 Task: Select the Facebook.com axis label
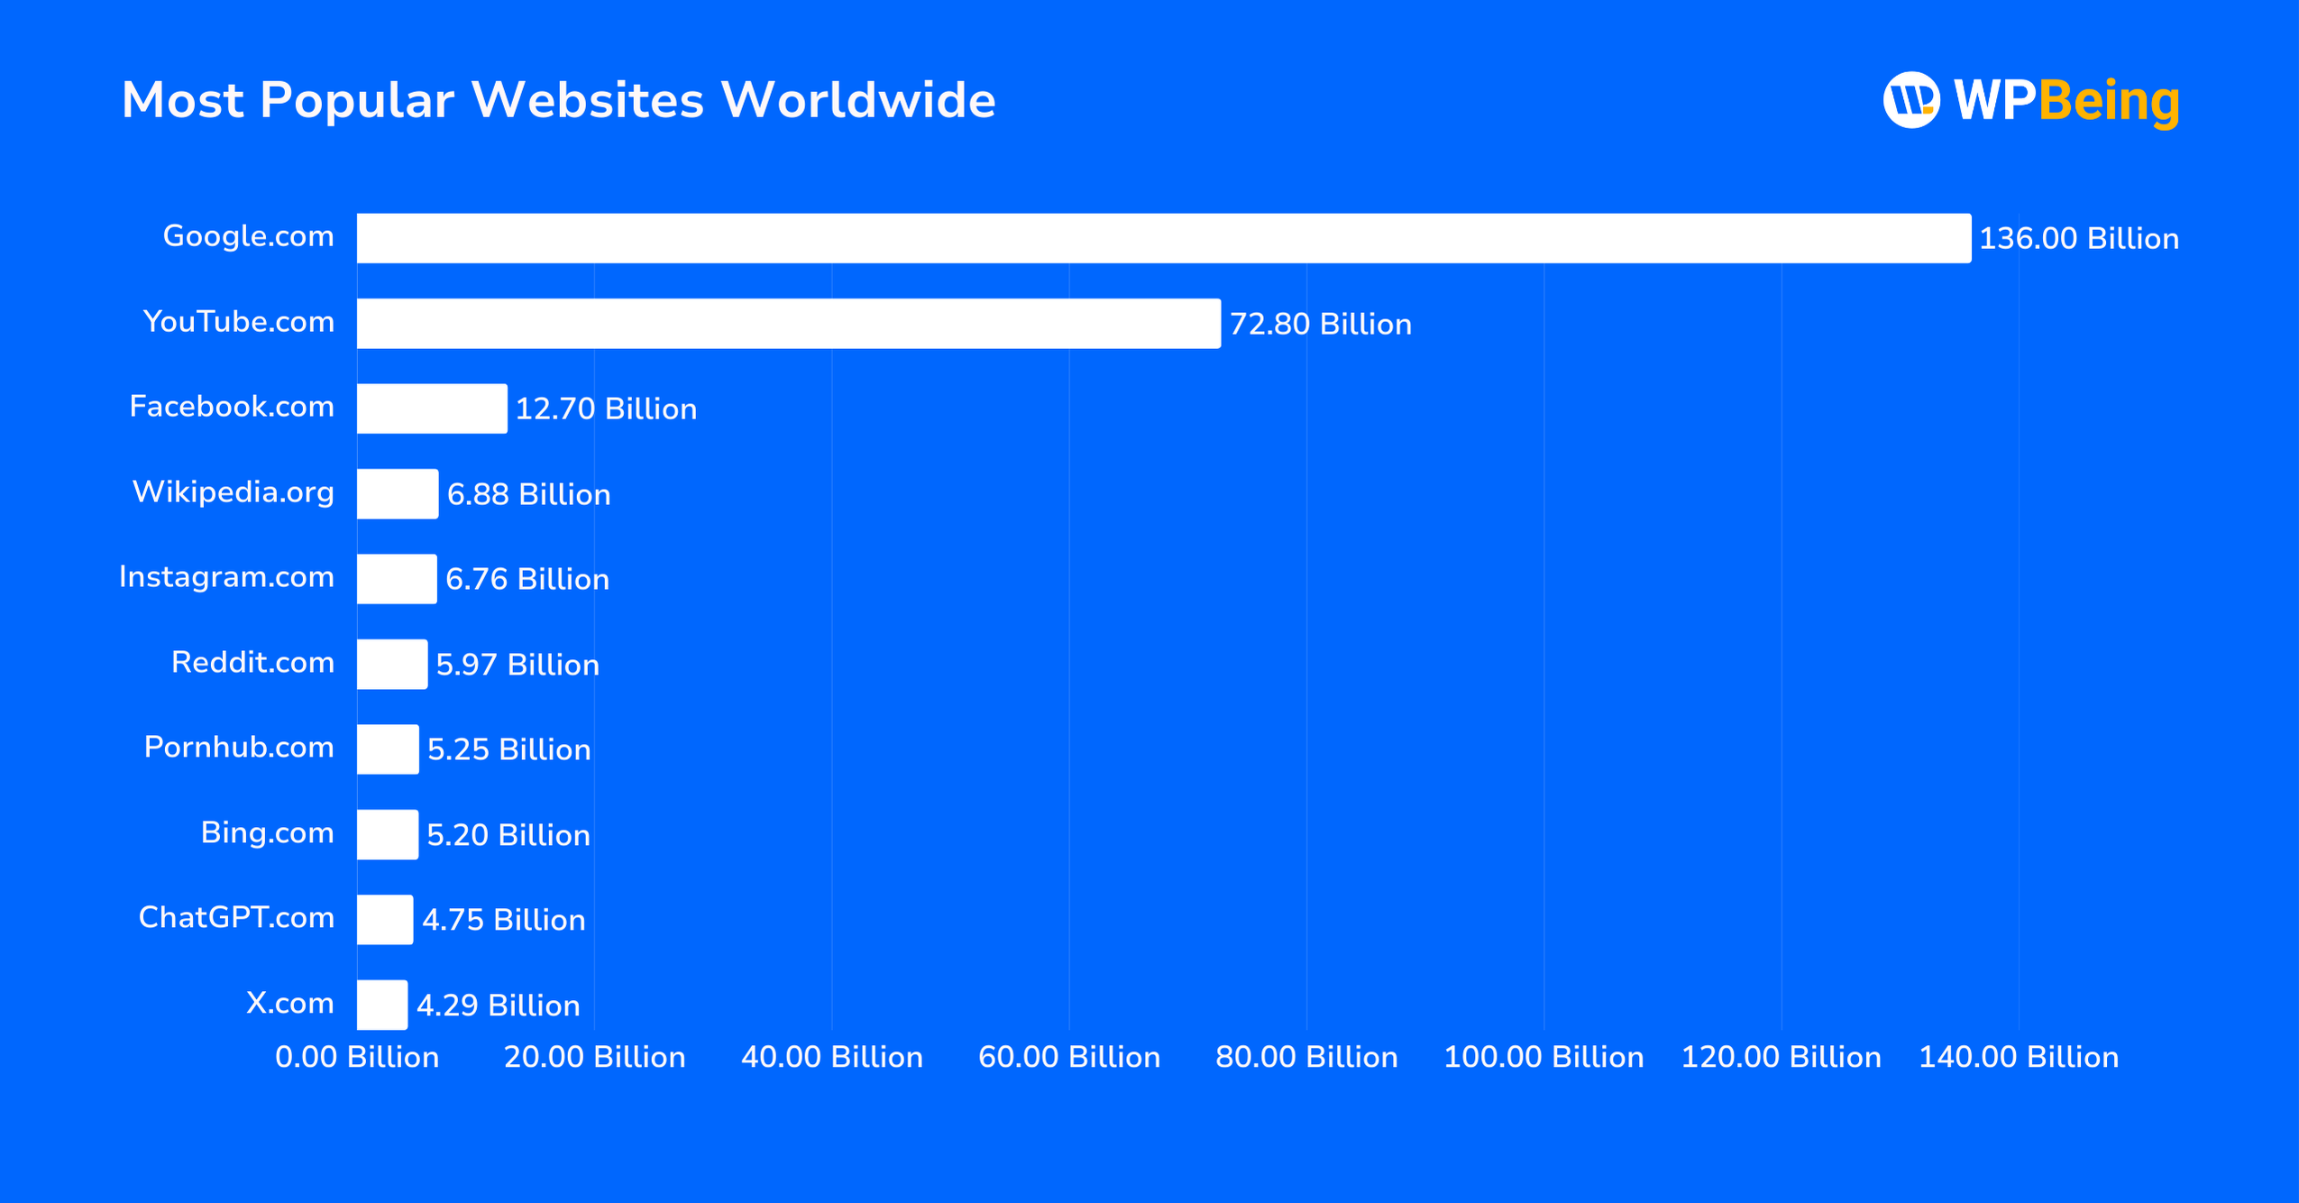(x=232, y=407)
